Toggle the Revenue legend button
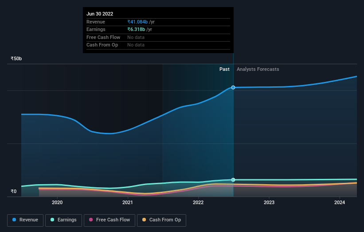The width and height of the screenshot is (364, 232). pyautogui.click(x=25, y=220)
